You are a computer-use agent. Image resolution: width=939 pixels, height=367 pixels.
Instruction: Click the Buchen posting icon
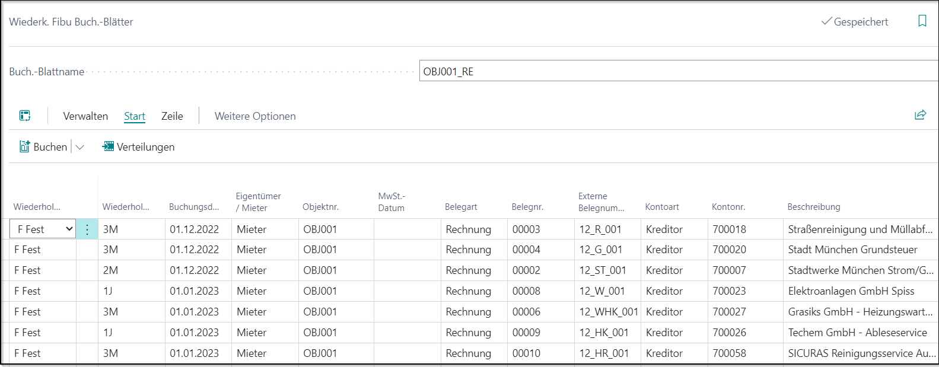(x=25, y=147)
